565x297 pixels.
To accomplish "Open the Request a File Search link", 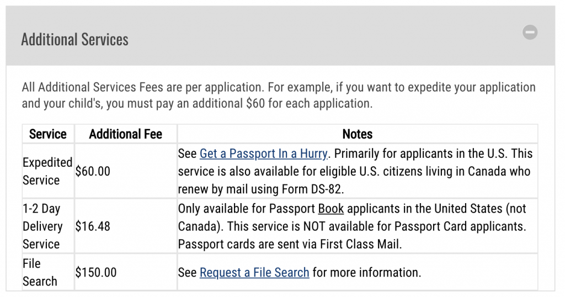I will pyautogui.click(x=254, y=273).
